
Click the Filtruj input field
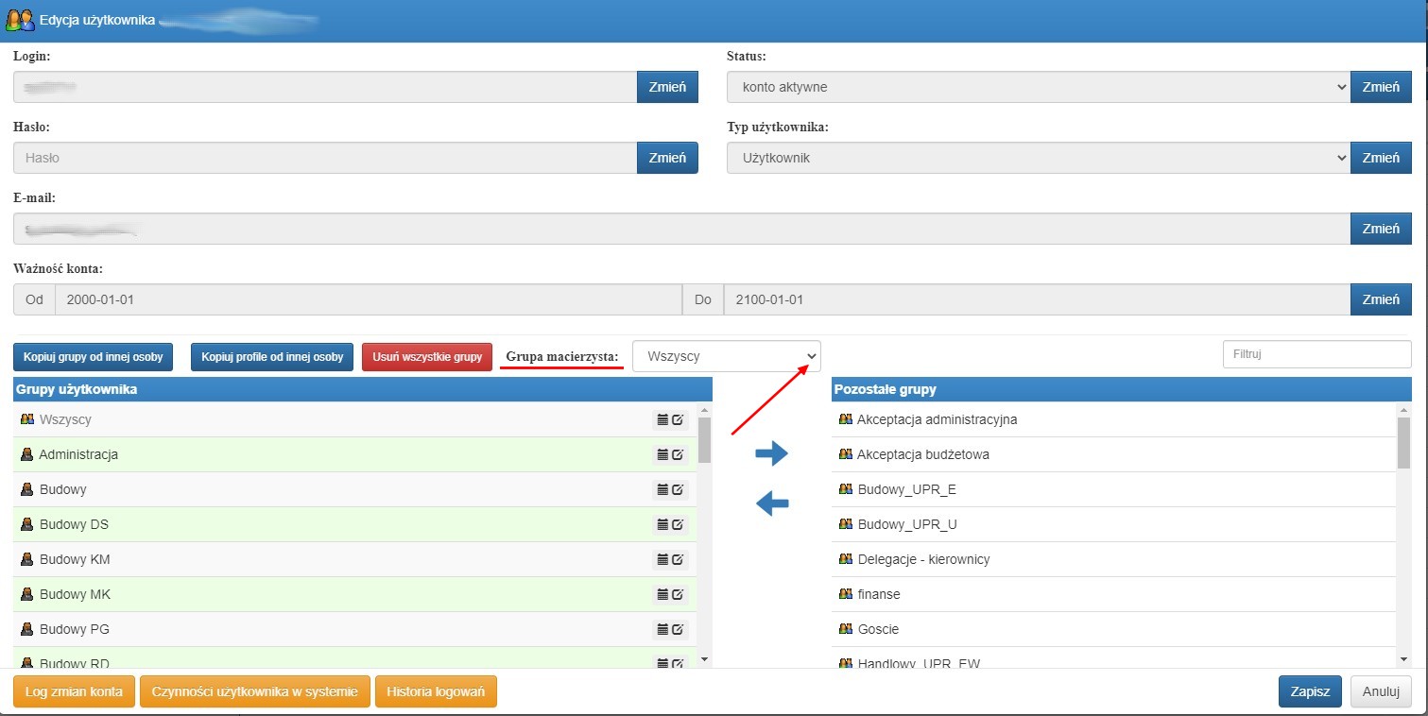click(x=1317, y=354)
